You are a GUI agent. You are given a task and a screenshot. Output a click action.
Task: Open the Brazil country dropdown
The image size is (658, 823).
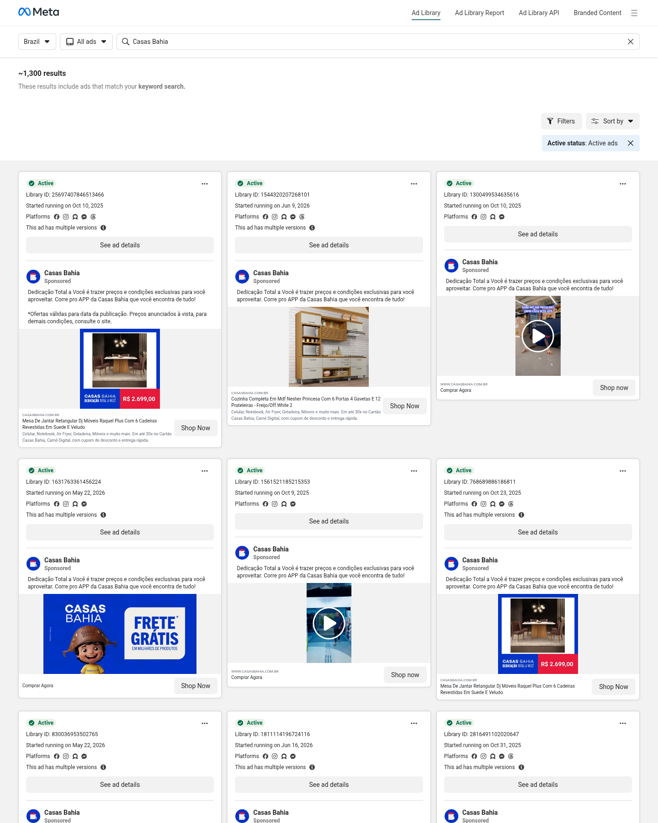pos(37,42)
